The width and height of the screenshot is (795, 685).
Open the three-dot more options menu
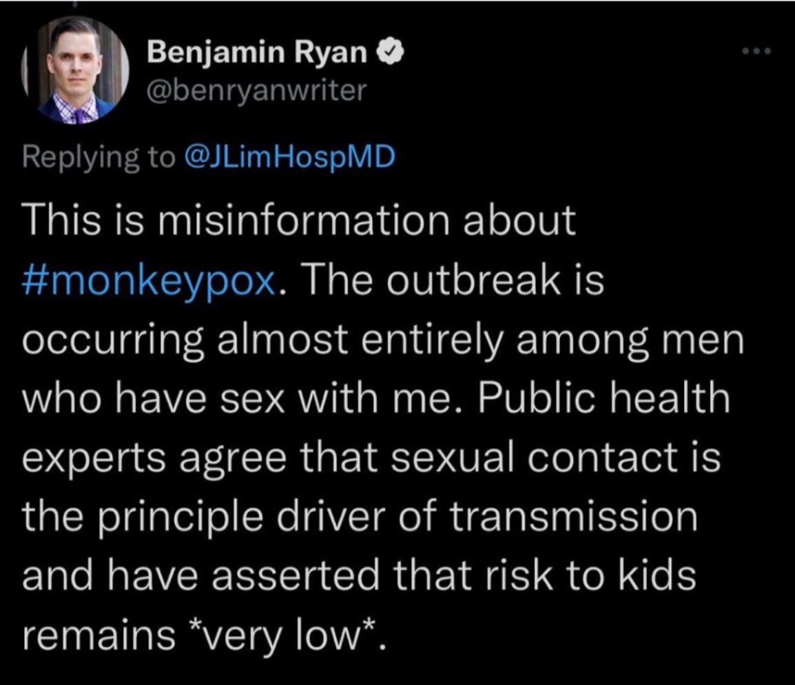click(756, 51)
